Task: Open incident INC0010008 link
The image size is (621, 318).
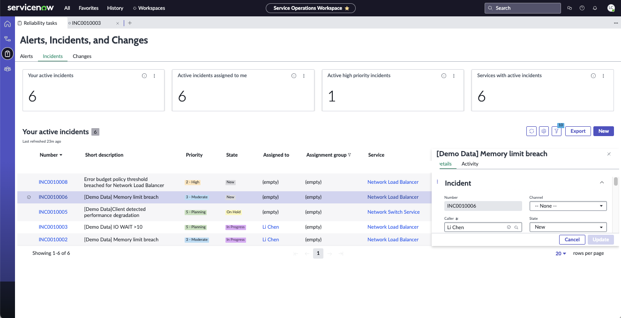Action: click(53, 182)
